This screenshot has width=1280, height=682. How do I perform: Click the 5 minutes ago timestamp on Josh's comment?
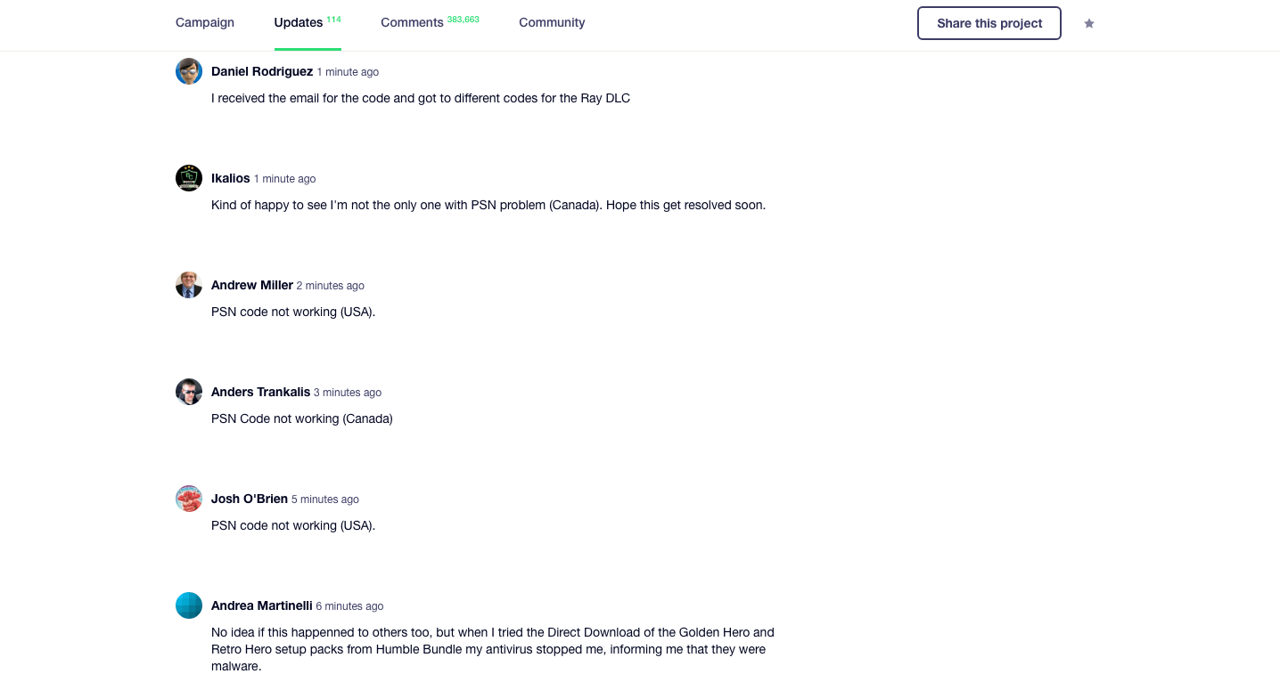point(324,499)
